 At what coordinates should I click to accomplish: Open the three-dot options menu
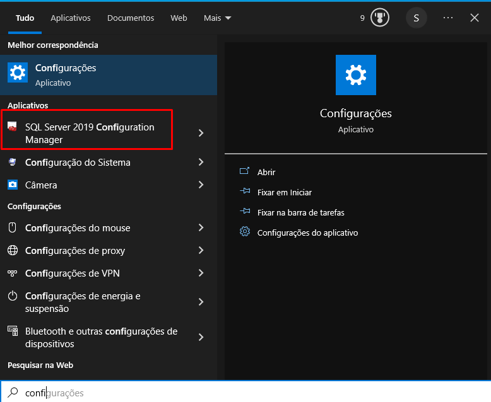tap(448, 18)
